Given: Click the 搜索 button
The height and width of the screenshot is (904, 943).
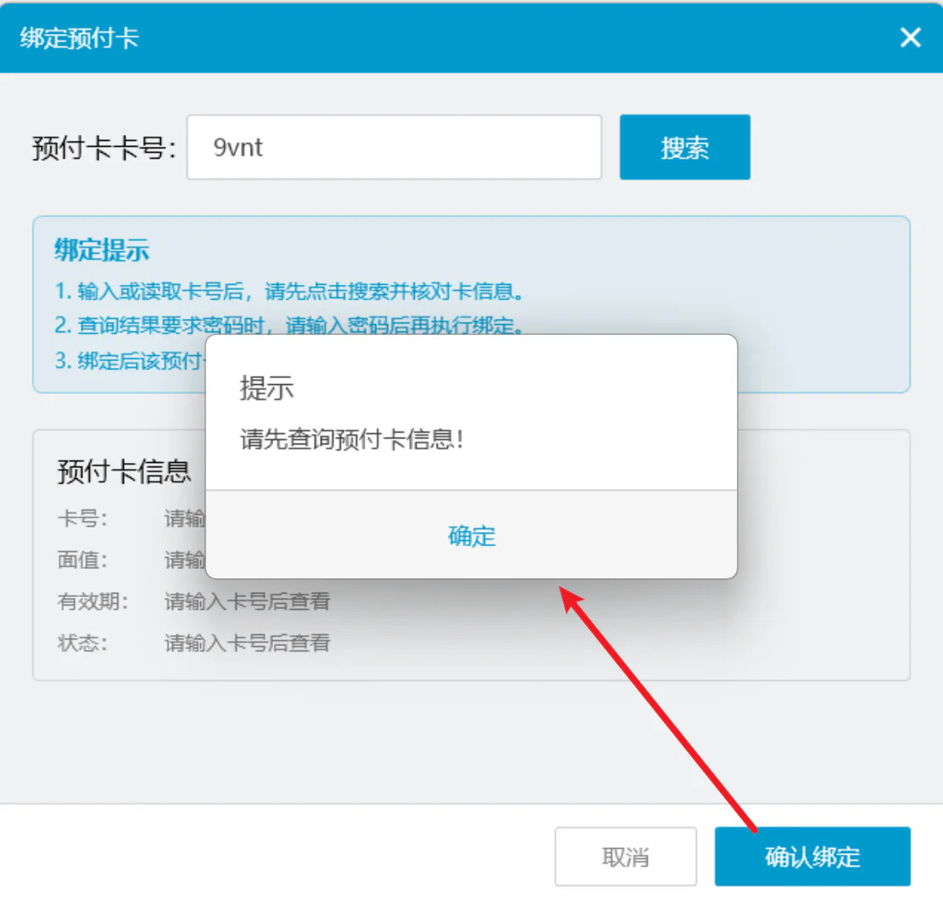Looking at the screenshot, I should pos(684,148).
